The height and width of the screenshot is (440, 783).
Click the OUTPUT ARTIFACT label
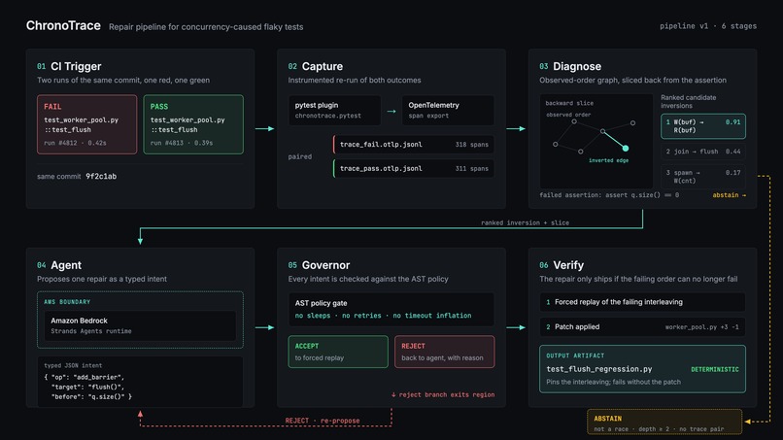click(x=575, y=355)
